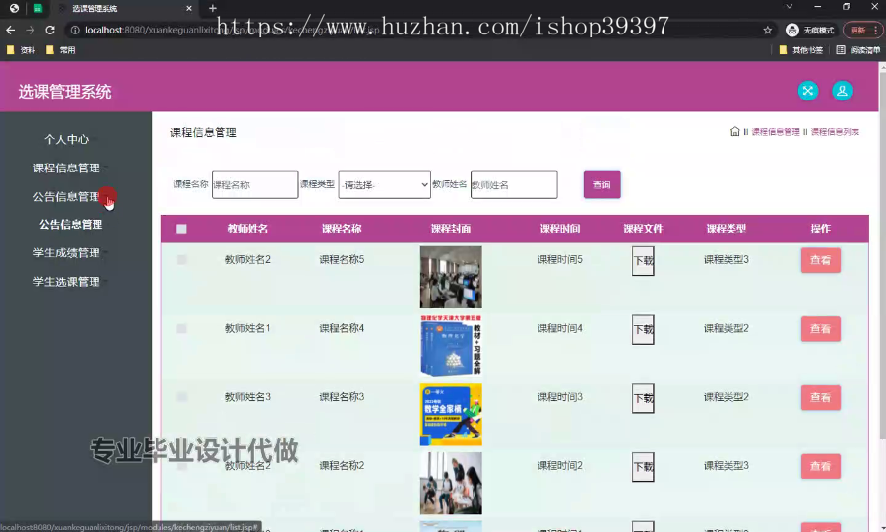Click the 课程信息管理 breadcrumb link
This screenshot has width=886, height=532.
776,132
